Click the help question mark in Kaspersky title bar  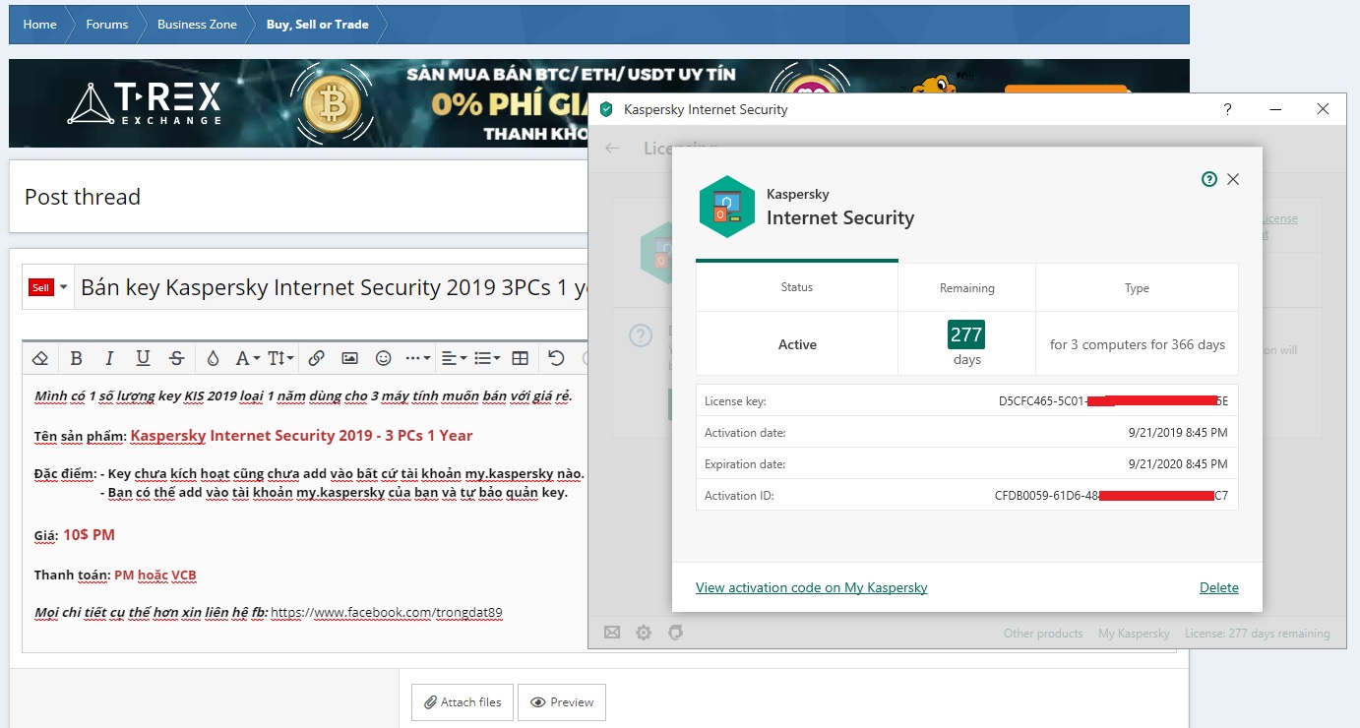tap(1227, 109)
